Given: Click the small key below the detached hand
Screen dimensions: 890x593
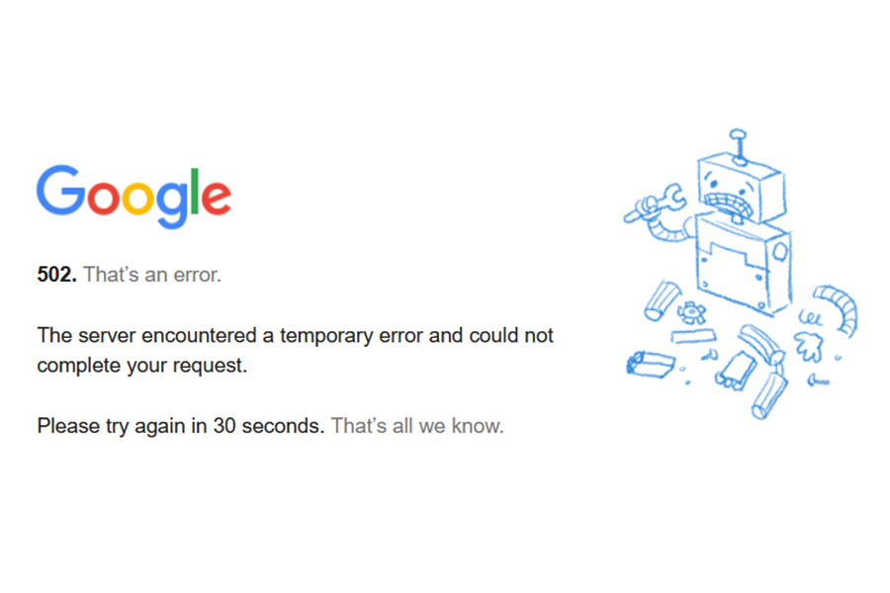Looking at the screenshot, I should click(x=818, y=380).
